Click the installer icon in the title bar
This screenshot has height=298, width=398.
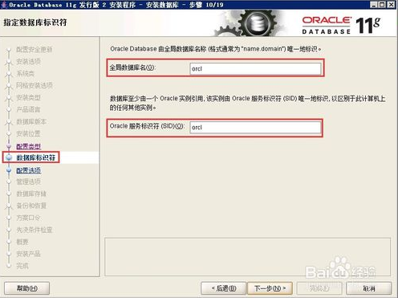pyautogui.click(x=4, y=5)
